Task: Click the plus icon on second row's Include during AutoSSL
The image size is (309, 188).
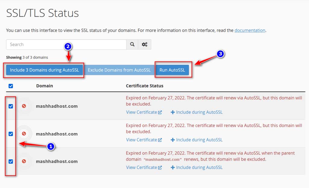Action: pyautogui.click(x=172, y=140)
